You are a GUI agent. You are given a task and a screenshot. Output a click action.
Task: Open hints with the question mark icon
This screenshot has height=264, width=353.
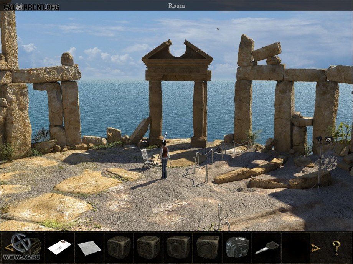pos(337,248)
